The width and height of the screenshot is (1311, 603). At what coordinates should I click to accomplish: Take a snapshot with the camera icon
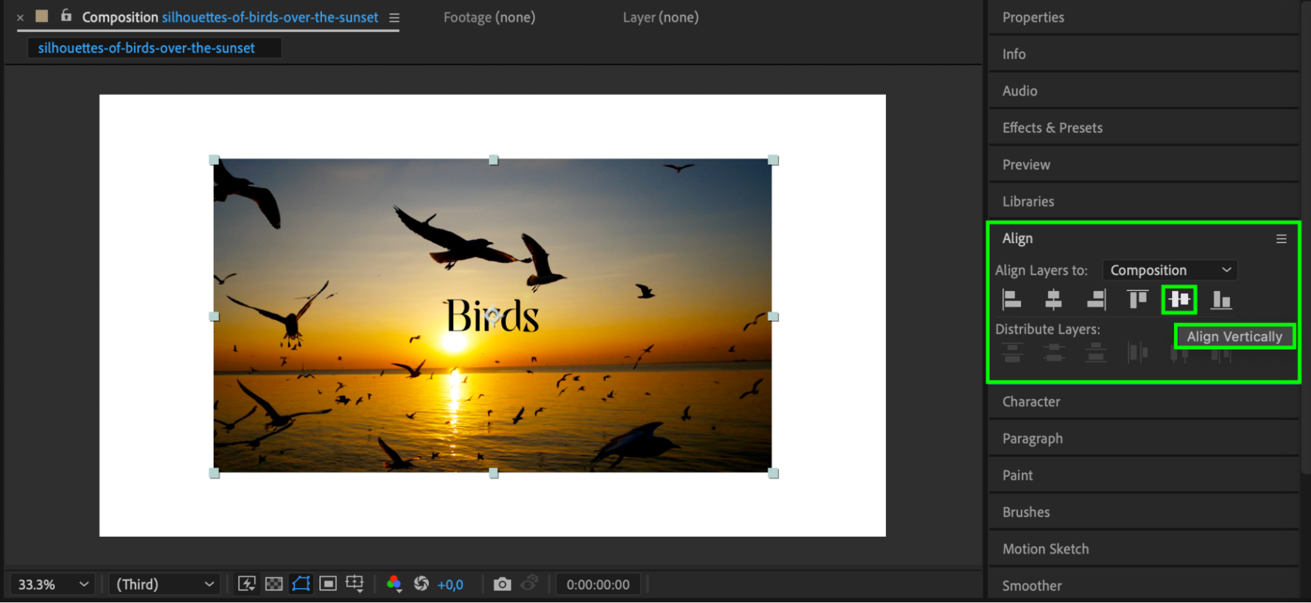(x=502, y=584)
